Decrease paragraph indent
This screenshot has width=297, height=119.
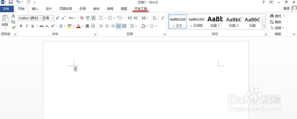(x=130, y=18)
